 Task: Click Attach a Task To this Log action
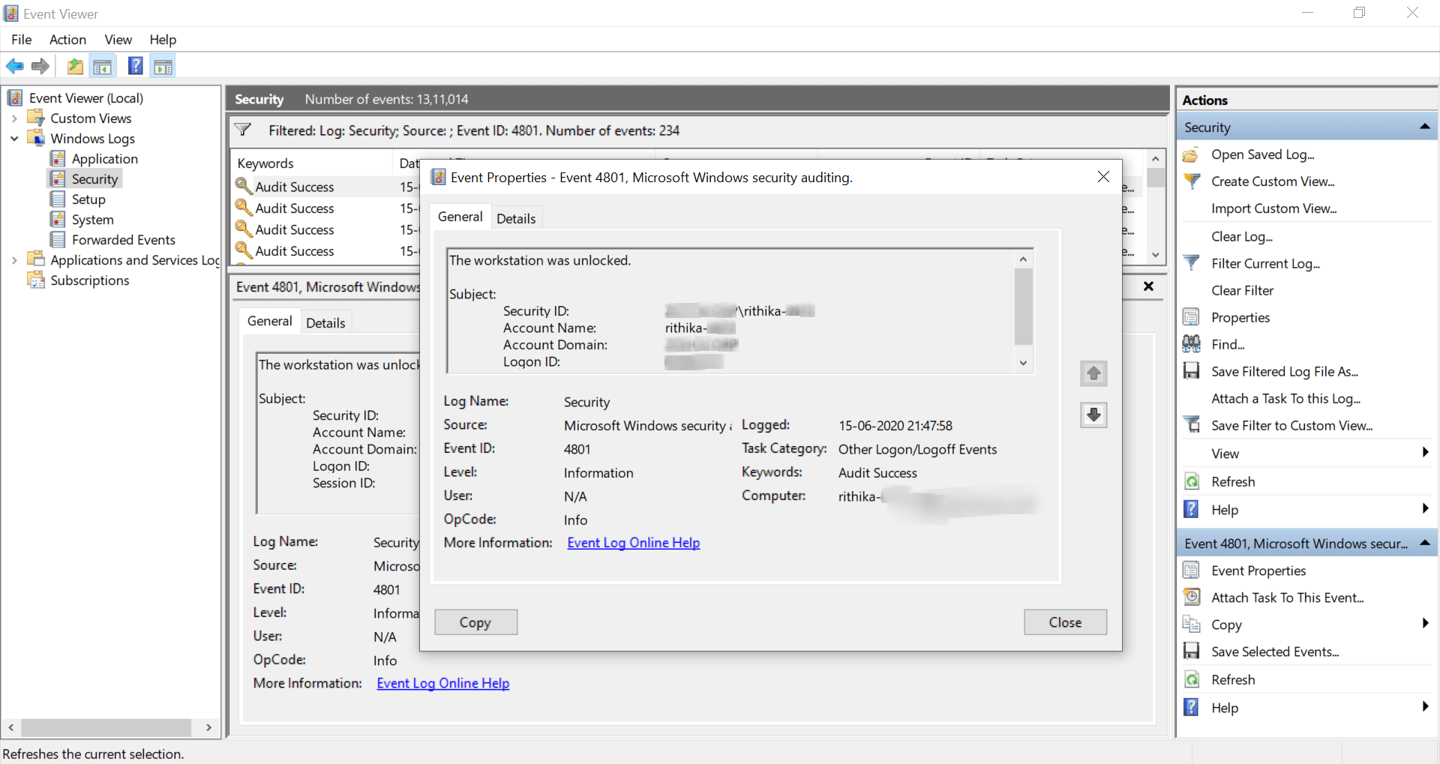[x=1286, y=398]
